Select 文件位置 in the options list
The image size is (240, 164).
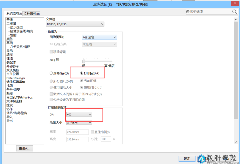pyautogui.click(x=13, y=74)
